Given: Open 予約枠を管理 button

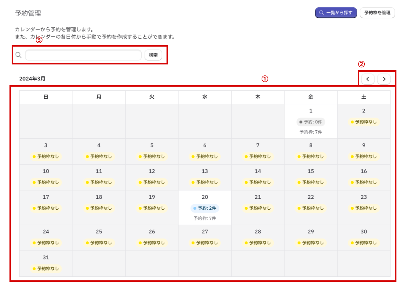Looking at the screenshot, I should click(377, 13).
